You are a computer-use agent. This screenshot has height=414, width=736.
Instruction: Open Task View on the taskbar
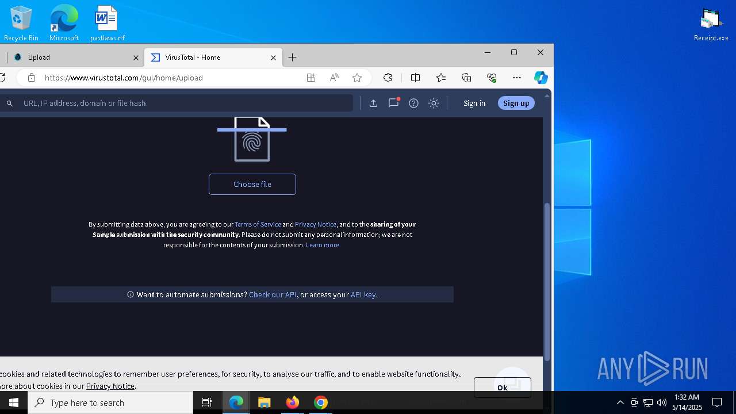(x=207, y=402)
